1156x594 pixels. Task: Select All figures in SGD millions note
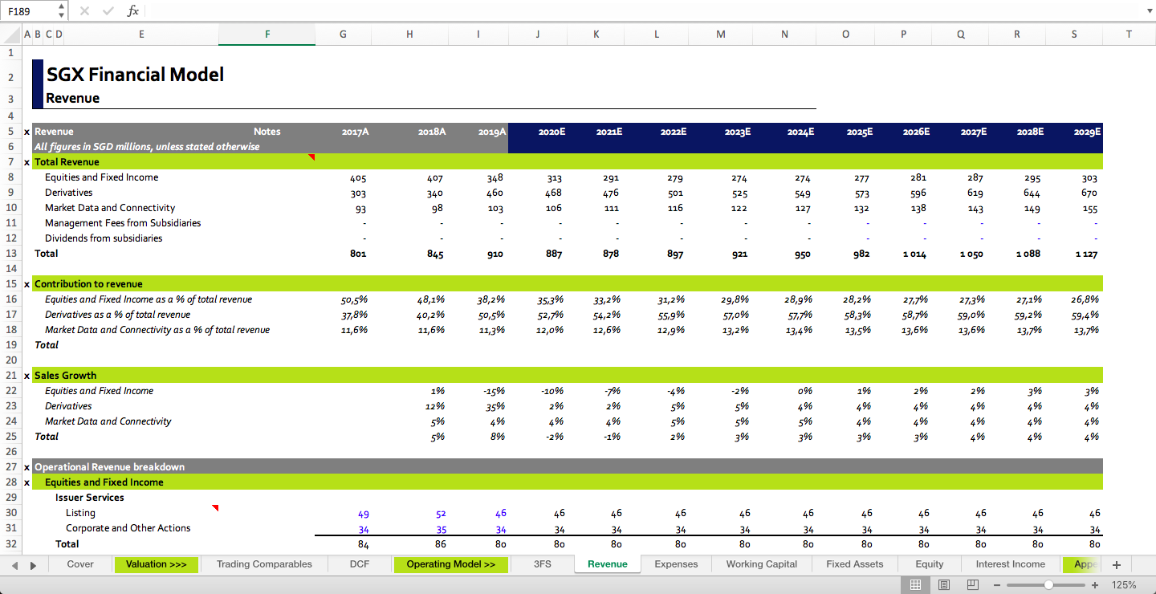click(147, 147)
